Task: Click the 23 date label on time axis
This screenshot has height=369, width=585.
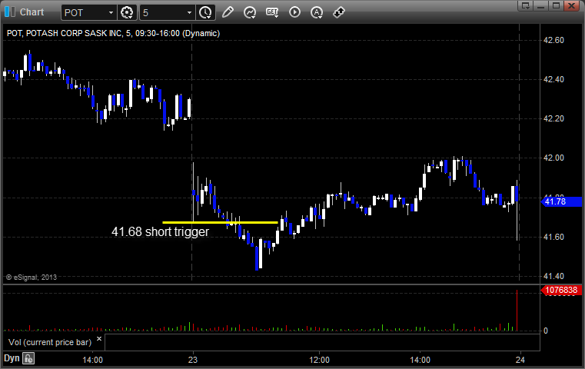Action: (x=192, y=360)
